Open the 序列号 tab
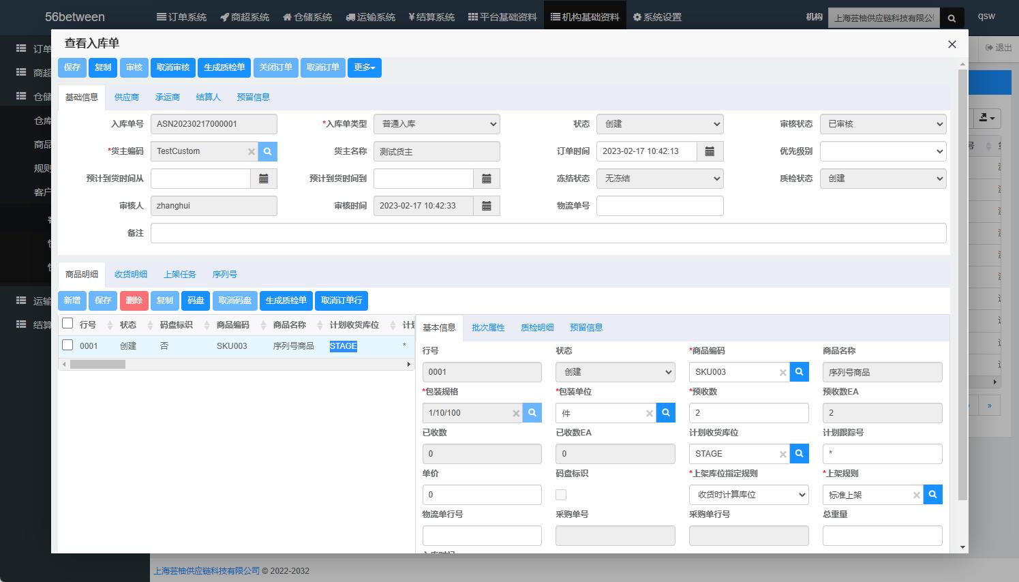Viewport: 1019px width, 582px height. coord(224,275)
